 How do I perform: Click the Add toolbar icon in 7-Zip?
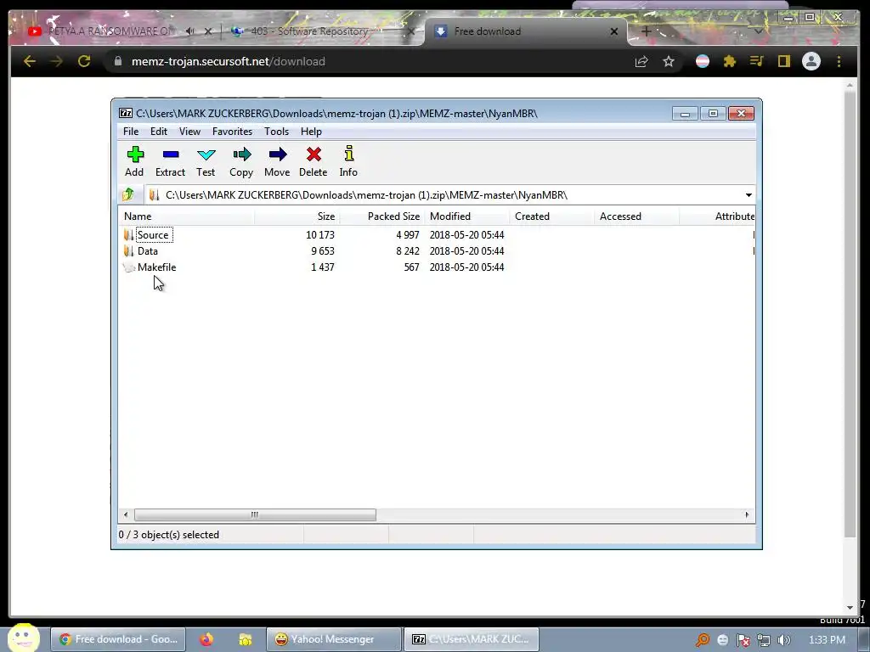(x=135, y=161)
